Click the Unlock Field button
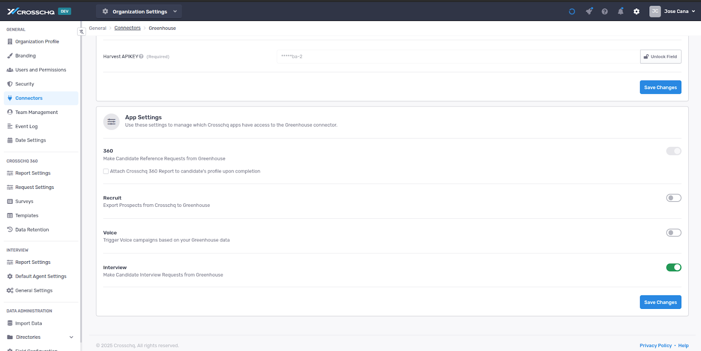The image size is (701, 351). coord(660,57)
